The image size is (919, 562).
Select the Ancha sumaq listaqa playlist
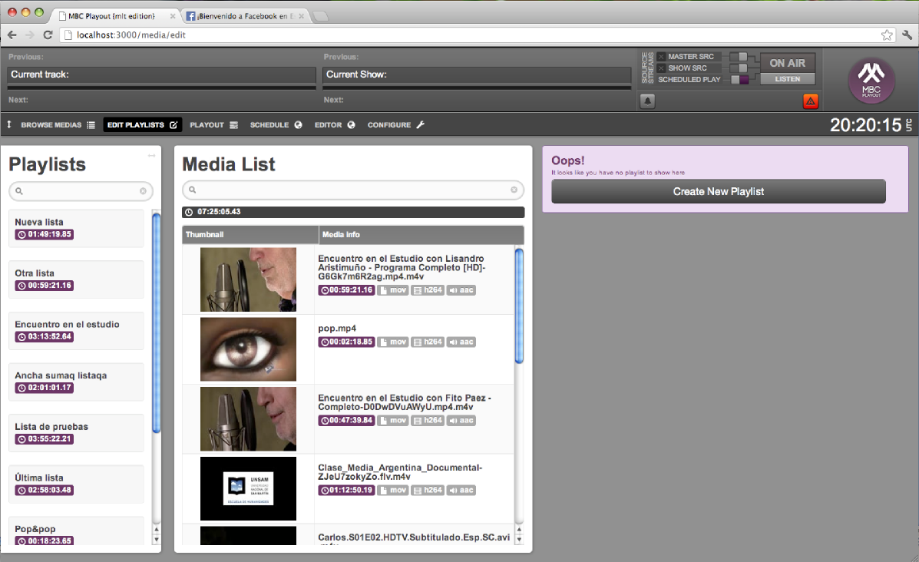(76, 382)
